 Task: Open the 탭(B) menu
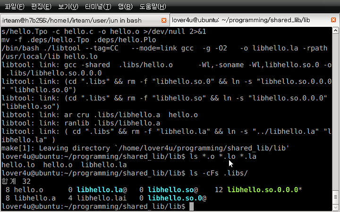(125, 7)
